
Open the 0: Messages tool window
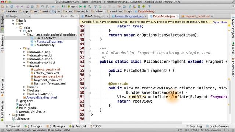pos(55,126)
